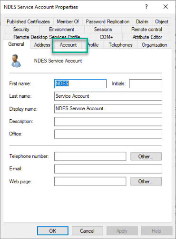176x239 pixels.
Task: Click the Initials field
Action: (146, 83)
